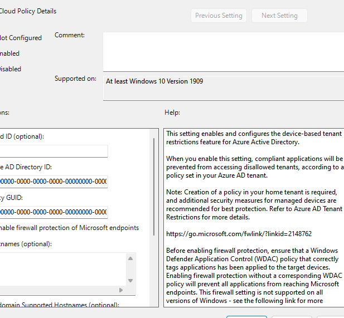Select the Policy GUID input box
Image resolution: width=344 pixels, height=318 pixels.
pyautogui.click(x=54, y=212)
